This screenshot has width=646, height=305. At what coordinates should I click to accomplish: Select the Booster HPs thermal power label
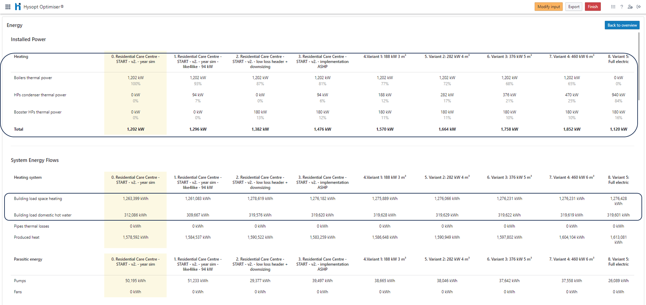(37, 112)
